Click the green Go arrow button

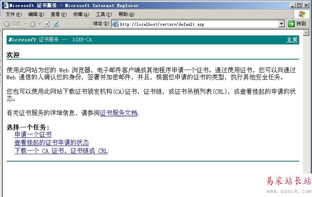click(291, 24)
